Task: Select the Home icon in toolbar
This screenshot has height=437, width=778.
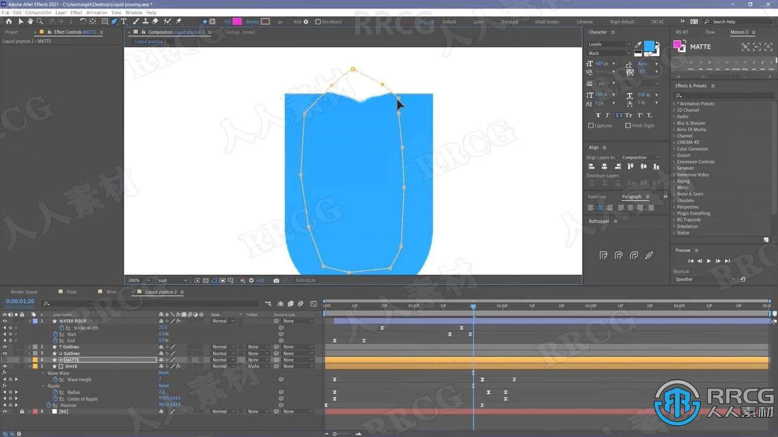Action: point(9,21)
